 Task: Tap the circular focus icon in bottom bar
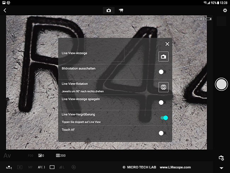(x=74, y=167)
